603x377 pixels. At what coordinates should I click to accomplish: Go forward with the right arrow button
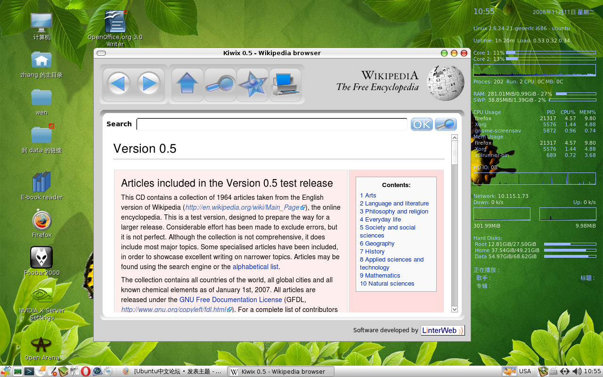pos(149,84)
